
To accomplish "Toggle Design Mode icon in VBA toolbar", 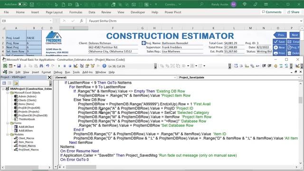I will click(76, 66).
